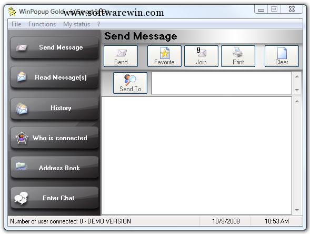Click inside the large message body area
Screen dimensions: 310x234
pos(196,155)
